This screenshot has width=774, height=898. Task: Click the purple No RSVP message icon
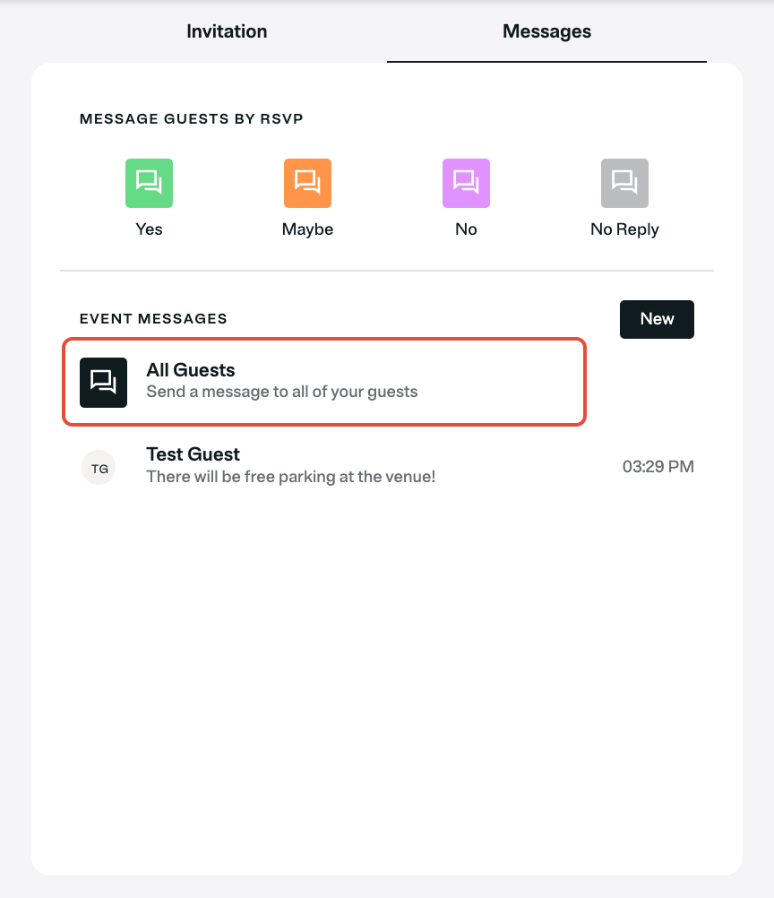[x=466, y=183]
